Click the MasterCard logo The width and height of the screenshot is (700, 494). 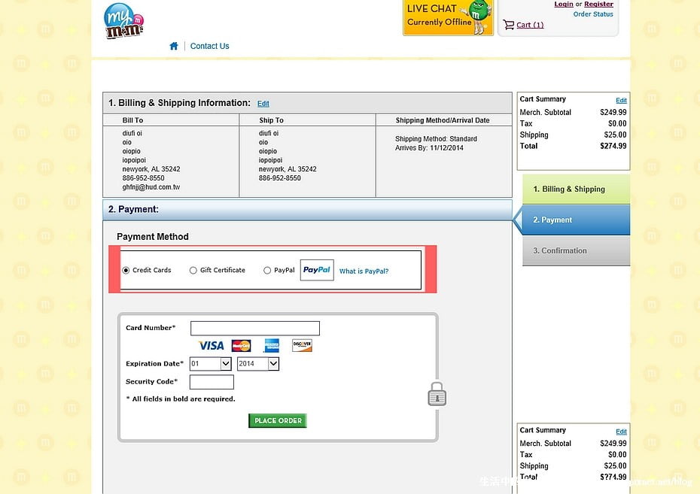coord(241,346)
